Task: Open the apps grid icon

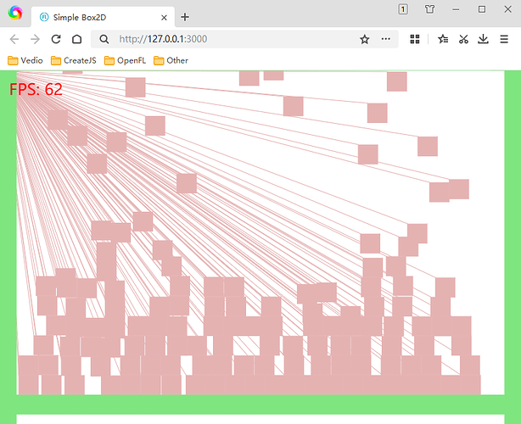Action: pyautogui.click(x=415, y=39)
